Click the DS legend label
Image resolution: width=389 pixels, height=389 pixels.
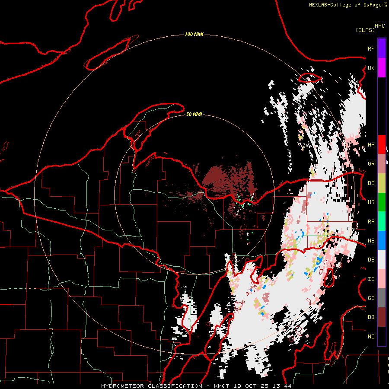click(x=371, y=260)
